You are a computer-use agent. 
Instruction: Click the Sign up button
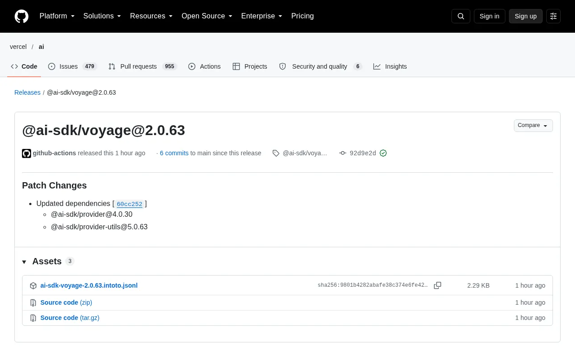coord(526,16)
